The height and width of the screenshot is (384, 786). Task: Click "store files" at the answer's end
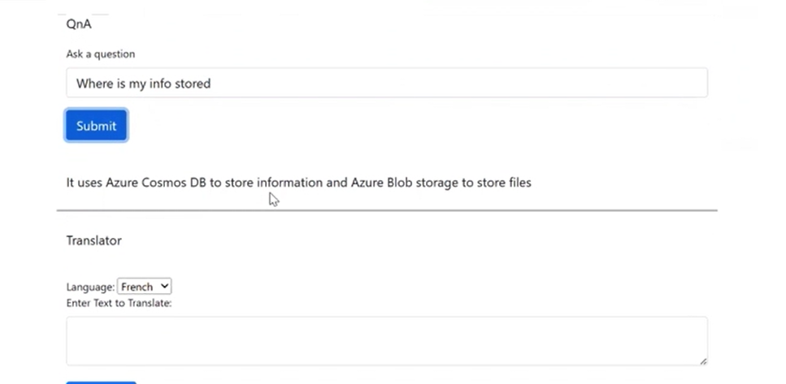click(x=503, y=183)
